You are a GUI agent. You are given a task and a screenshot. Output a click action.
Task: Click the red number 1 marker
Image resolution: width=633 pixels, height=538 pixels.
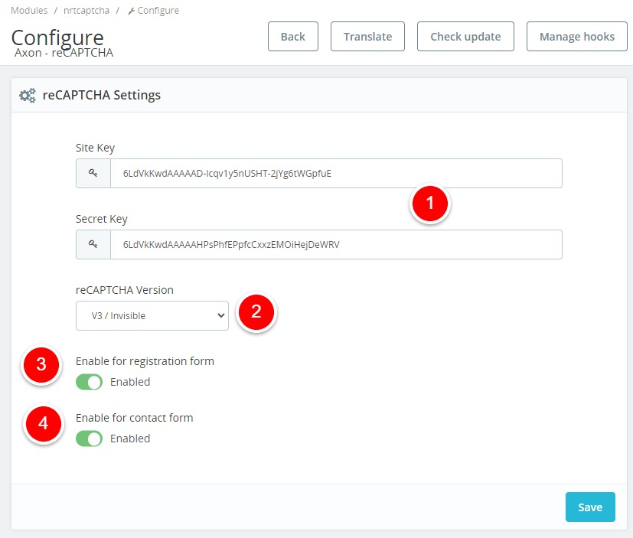click(x=429, y=204)
